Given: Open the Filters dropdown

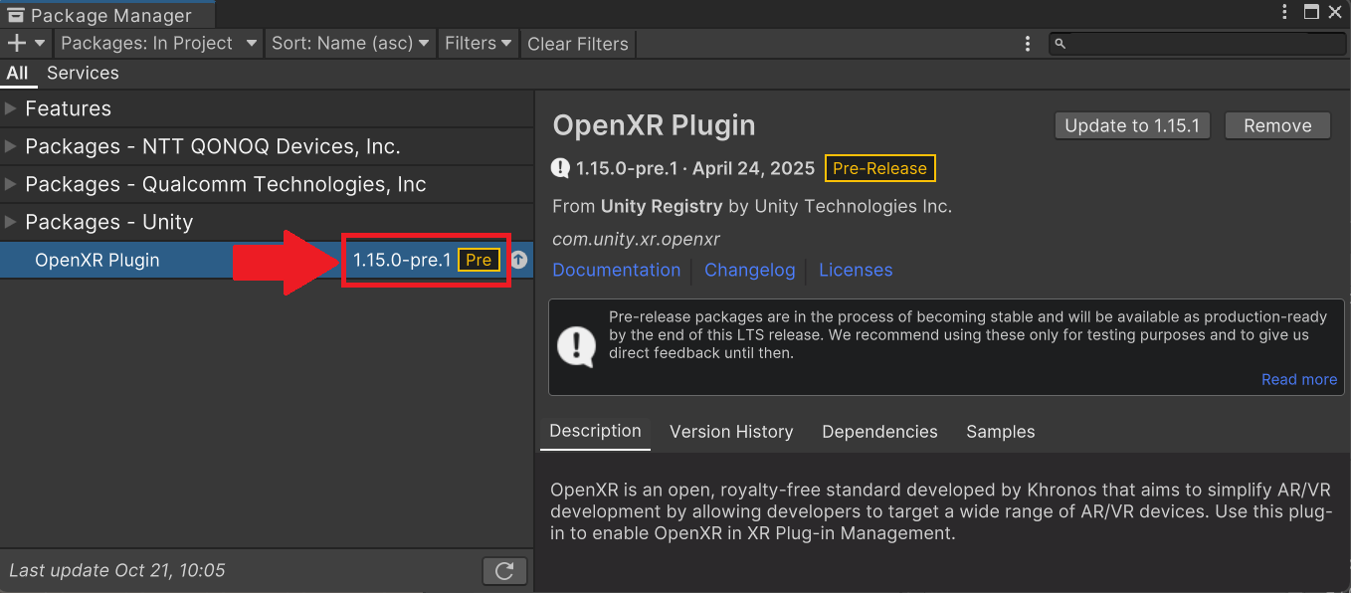Looking at the screenshot, I should pos(479,43).
